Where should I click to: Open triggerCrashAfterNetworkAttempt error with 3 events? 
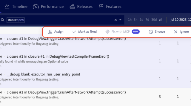coord(66,92)
